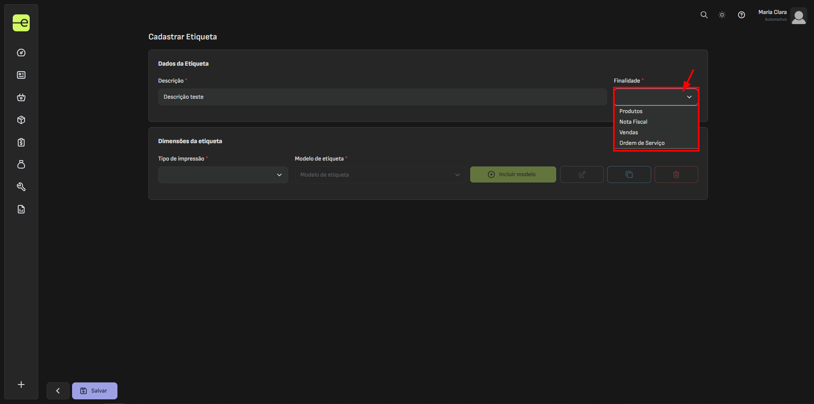This screenshot has height=404, width=814.
Task: Open the shopping basket icon in sidebar
Action: point(21,97)
